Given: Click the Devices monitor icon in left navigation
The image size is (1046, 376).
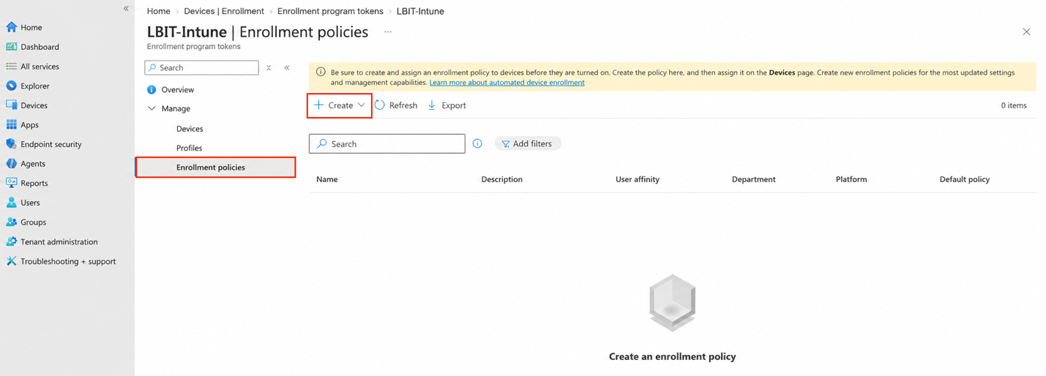Looking at the screenshot, I should 12,105.
